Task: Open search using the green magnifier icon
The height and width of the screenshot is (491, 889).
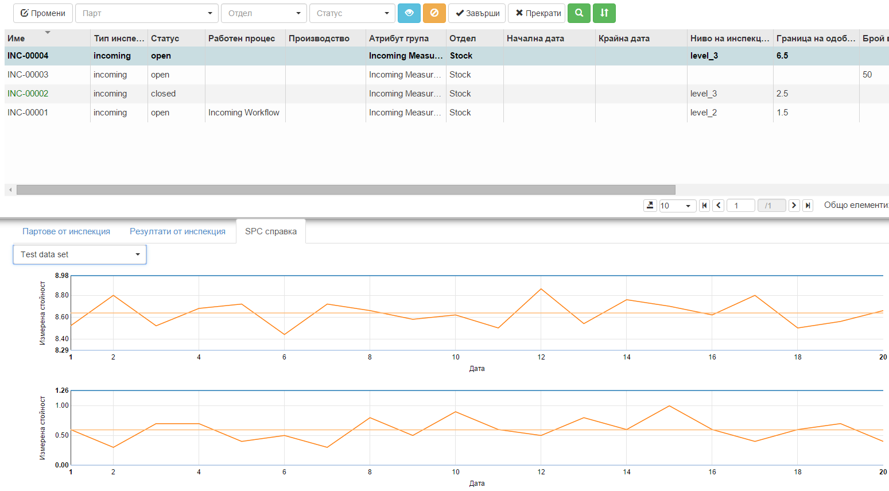Action: pyautogui.click(x=579, y=13)
